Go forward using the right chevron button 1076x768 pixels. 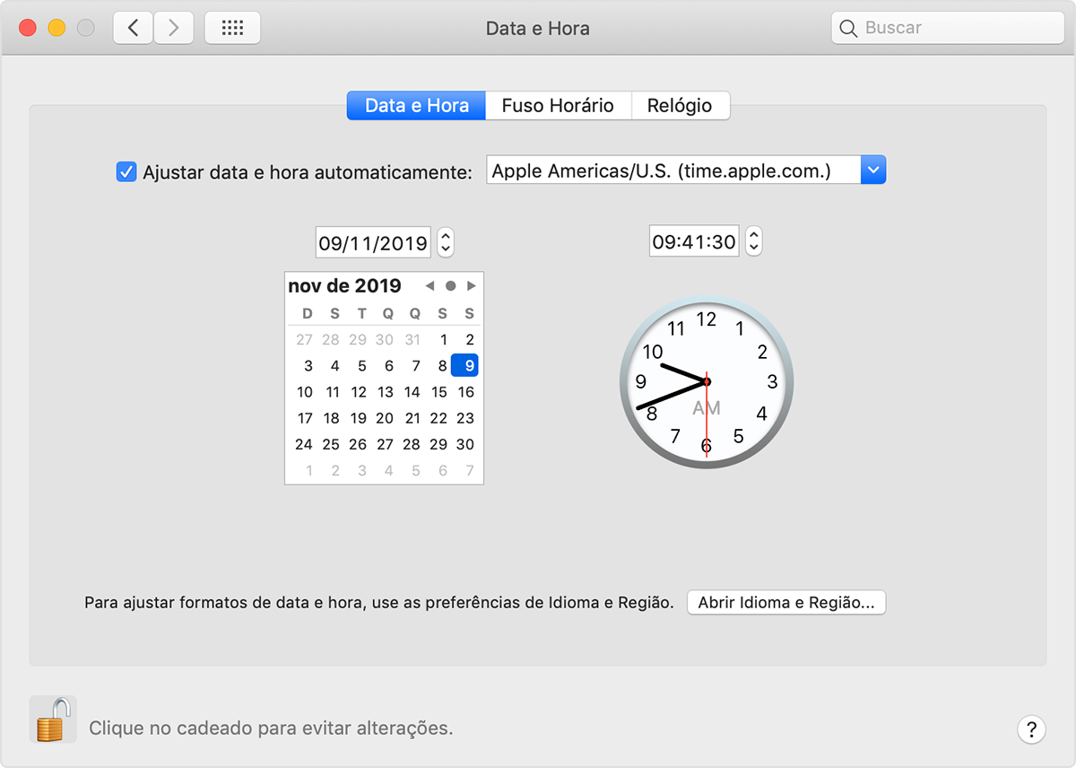click(173, 28)
